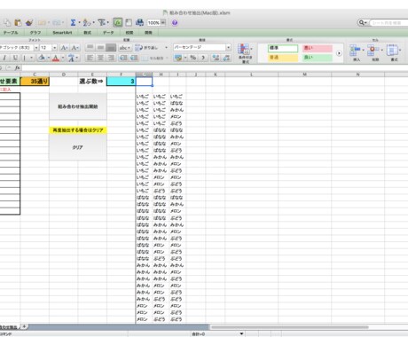Open the borders dropdown arrow
408x337 pixels.
(31, 58)
